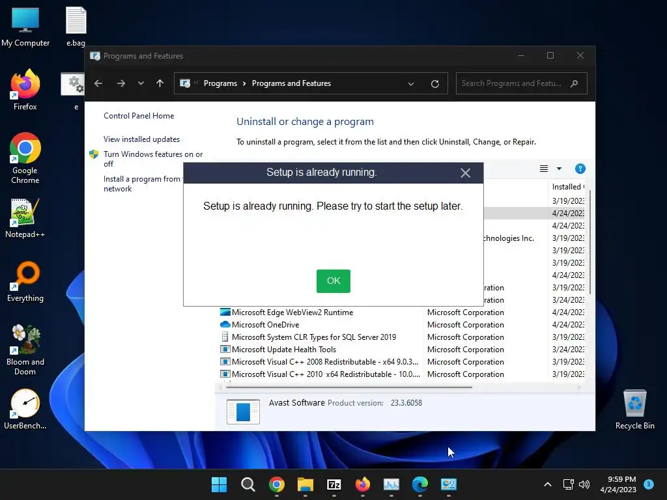The image size is (667, 500).
Task: Open network status tray icon
Action: click(x=568, y=484)
